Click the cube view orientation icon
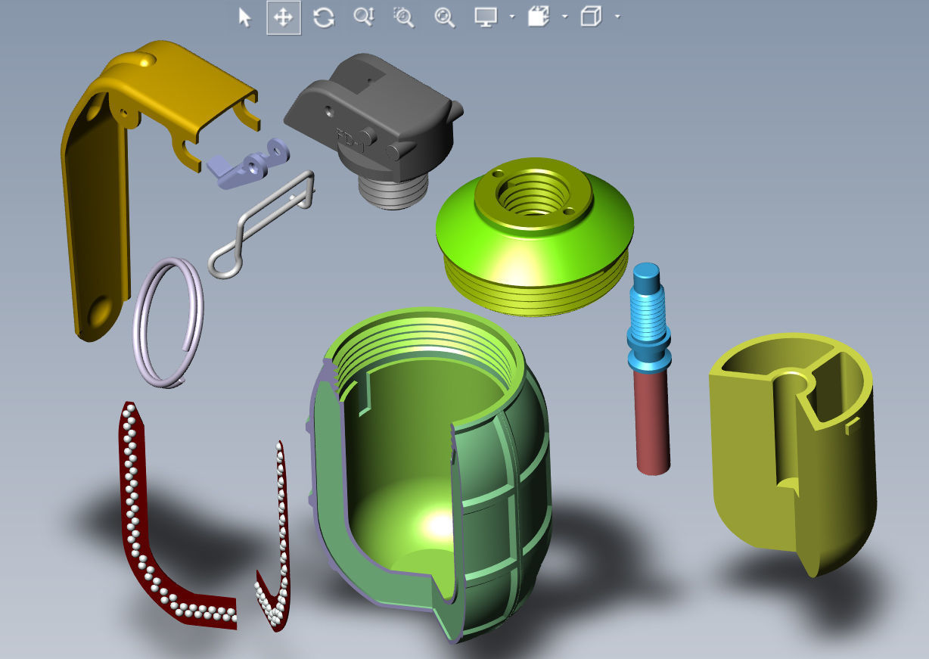 (x=591, y=17)
